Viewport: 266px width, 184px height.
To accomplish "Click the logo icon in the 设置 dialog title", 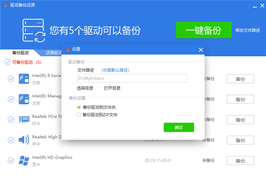I will 67,49.
